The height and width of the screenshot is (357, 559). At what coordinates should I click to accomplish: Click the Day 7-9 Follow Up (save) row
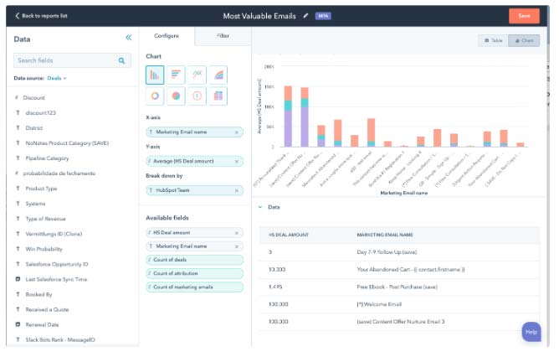(399, 252)
